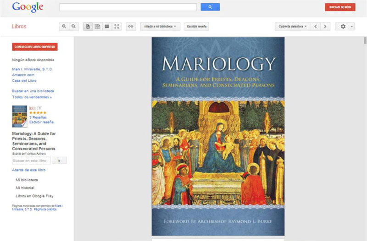Focus the Google search field
Viewport: 367px width, 241px height.
(128, 7)
